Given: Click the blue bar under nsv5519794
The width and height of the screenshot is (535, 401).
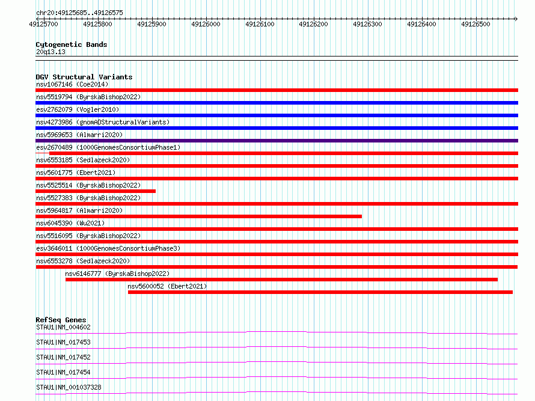Looking at the screenshot, I should [x=277, y=103].
